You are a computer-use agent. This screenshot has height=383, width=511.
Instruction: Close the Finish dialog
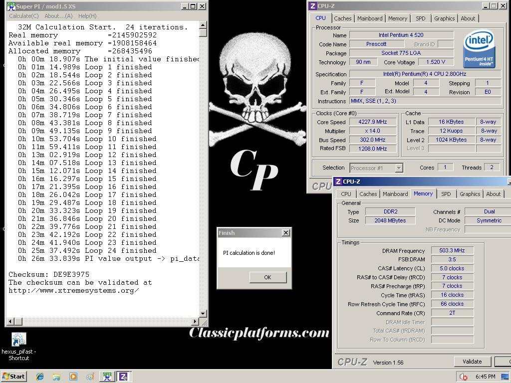coord(285,232)
